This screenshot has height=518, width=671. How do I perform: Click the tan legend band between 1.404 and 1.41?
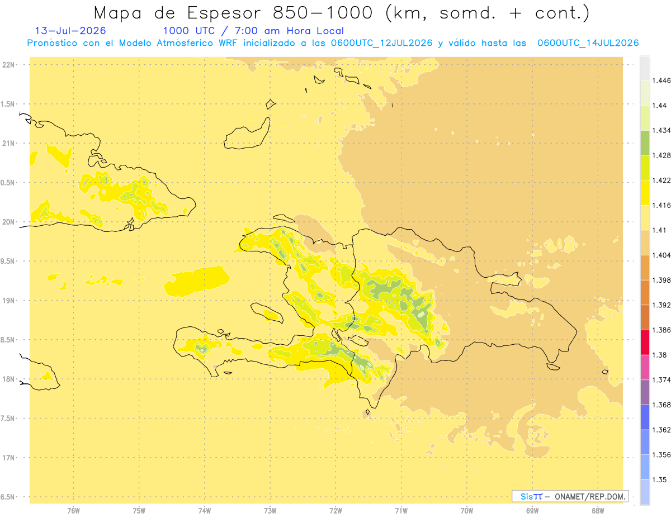pyautogui.click(x=645, y=243)
